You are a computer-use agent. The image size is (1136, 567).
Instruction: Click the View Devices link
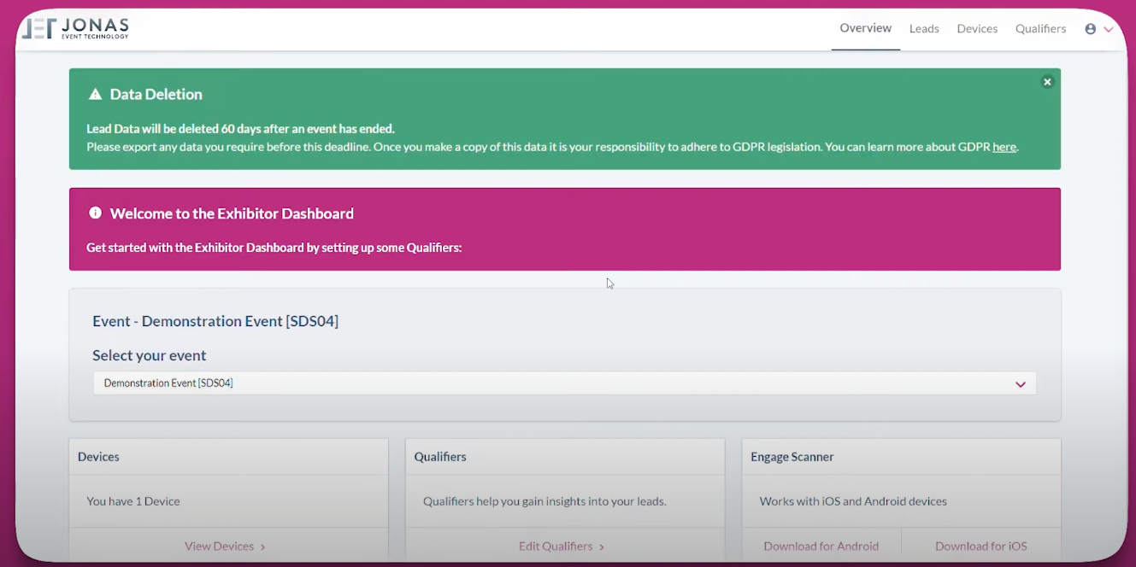pyautogui.click(x=220, y=547)
